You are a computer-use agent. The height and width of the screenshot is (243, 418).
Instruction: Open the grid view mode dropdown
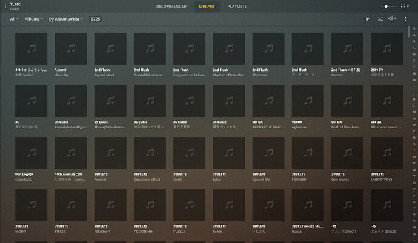[405, 7]
